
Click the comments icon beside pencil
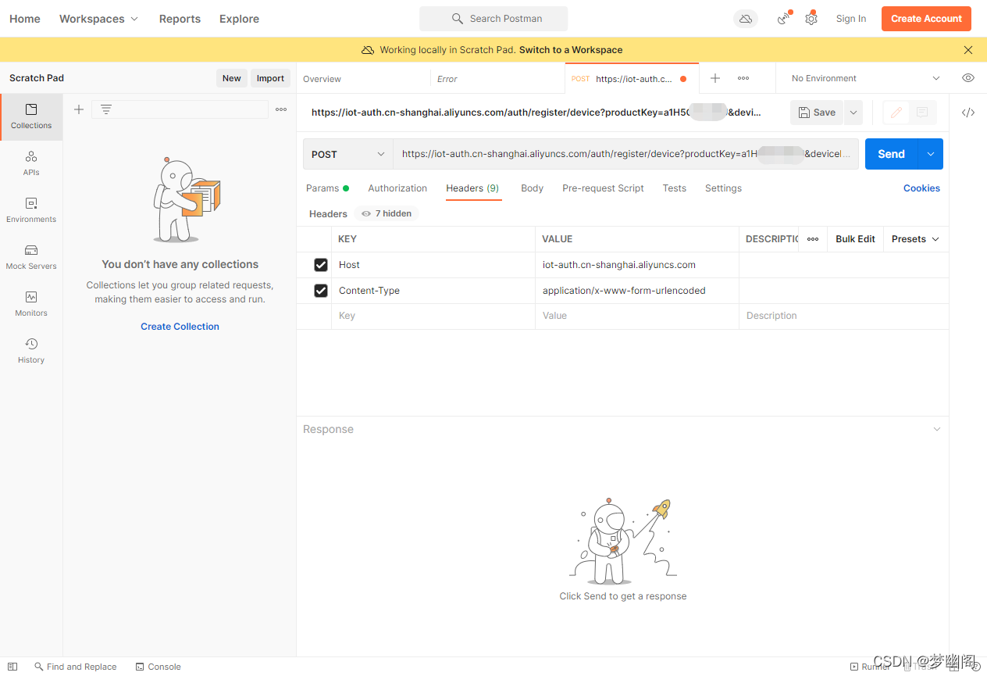922,113
